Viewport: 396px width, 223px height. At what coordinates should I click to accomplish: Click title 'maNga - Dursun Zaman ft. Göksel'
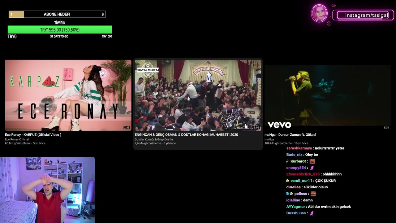(290, 135)
